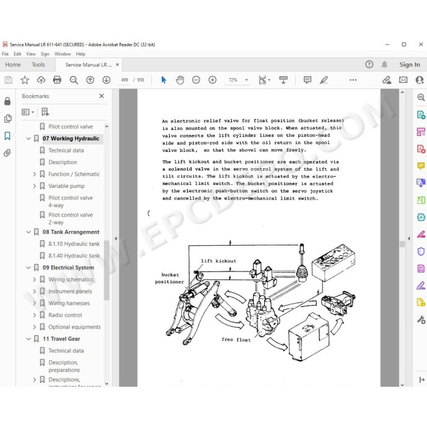Click the Save file icon
The image size is (427, 427).
pos(9,80)
